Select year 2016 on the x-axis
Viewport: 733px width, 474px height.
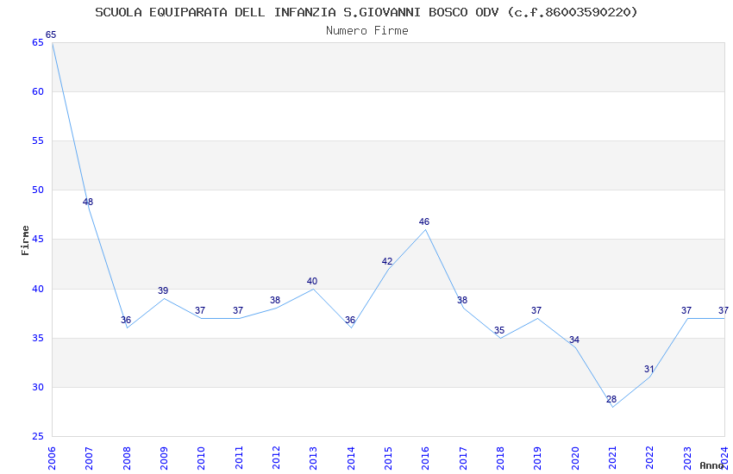pyautogui.click(x=425, y=457)
